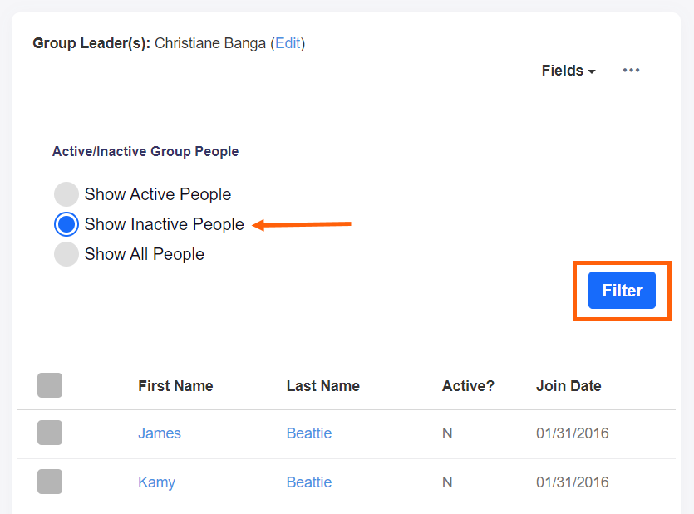694x514 pixels.
Task: Select the Active/Inactive Group People heading
Action: (145, 151)
